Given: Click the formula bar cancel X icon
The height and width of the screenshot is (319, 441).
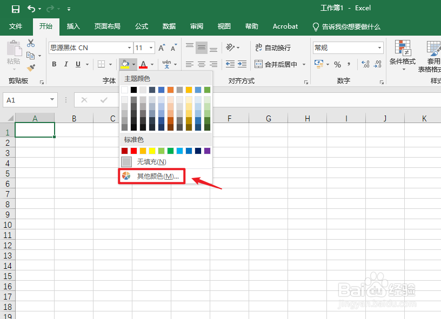Looking at the screenshot, I should pyautogui.click(x=84, y=100).
